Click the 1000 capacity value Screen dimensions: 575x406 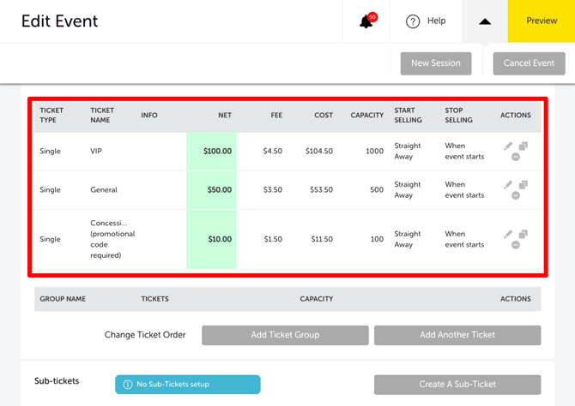pyautogui.click(x=374, y=152)
